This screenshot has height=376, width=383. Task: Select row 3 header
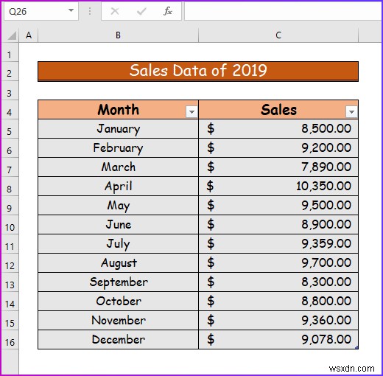coord(10,91)
